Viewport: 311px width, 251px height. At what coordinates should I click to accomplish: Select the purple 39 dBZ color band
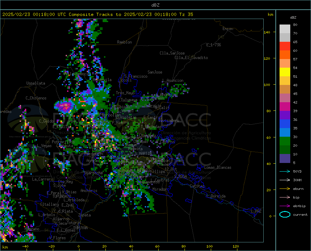285,115
